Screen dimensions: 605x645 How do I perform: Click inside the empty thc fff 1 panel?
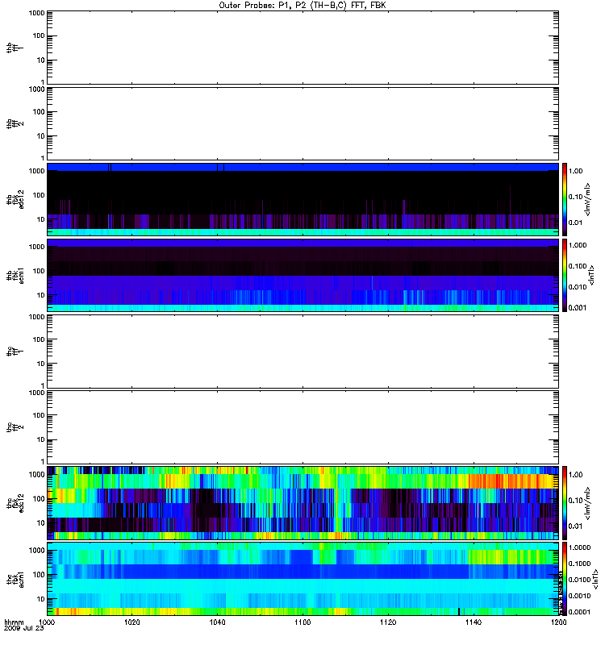tap(302, 352)
